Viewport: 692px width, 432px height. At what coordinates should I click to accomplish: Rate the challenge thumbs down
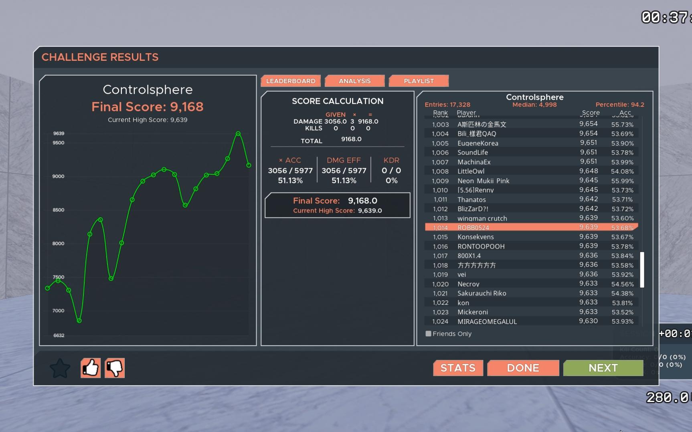[114, 368]
